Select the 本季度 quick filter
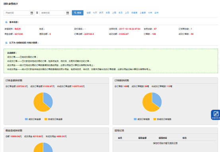220x152 pixels. (134, 13)
